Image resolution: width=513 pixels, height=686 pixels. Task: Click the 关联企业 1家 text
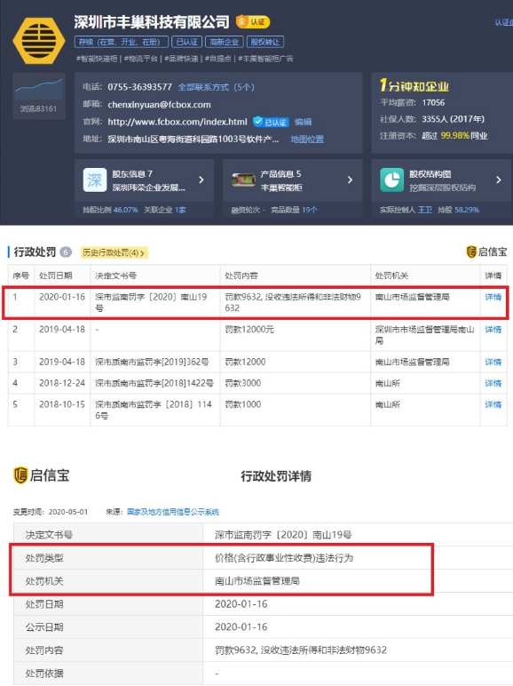click(x=165, y=210)
